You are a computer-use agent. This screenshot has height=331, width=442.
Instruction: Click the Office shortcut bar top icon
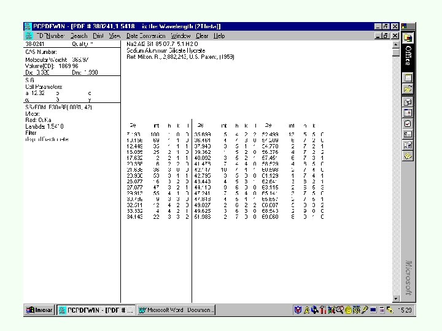coord(408,38)
